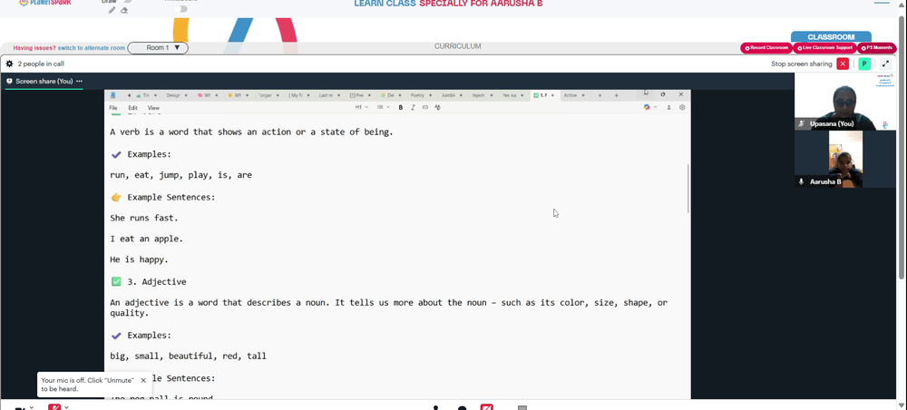The width and height of the screenshot is (907, 410).
Task: Add a new tab with plus icon
Action: 616,95
